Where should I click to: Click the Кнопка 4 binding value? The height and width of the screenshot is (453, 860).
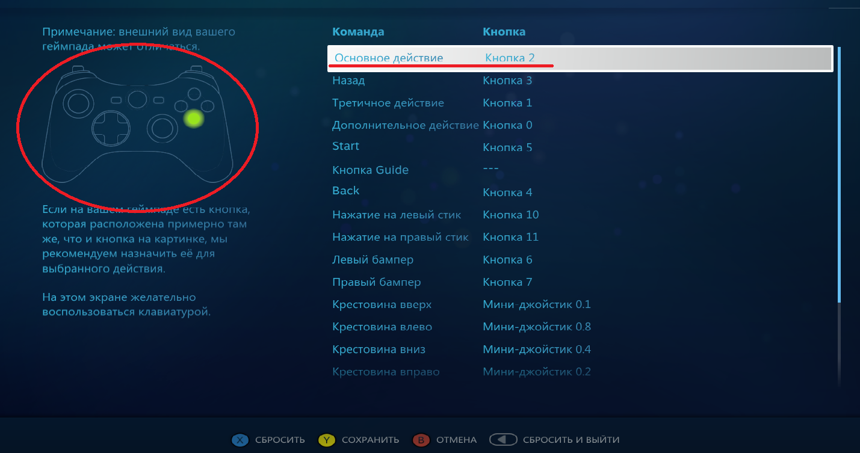(507, 193)
